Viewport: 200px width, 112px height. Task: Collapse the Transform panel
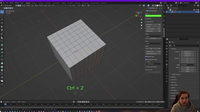tap(173, 49)
